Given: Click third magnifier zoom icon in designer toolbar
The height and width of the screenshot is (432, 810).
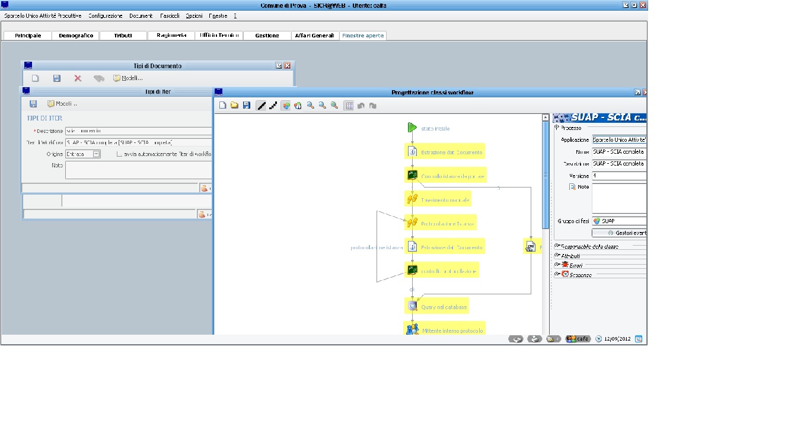Looking at the screenshot, I should (334, 105).
